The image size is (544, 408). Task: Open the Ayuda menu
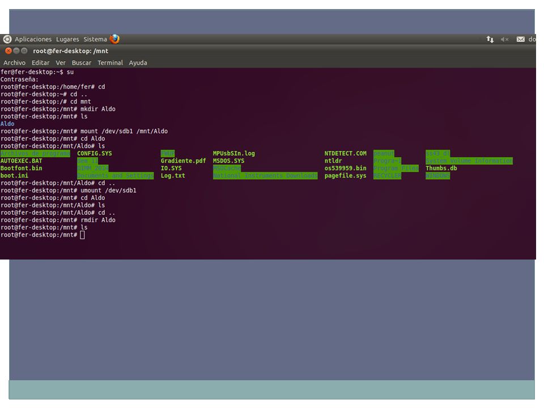click(x=138, y=63)
